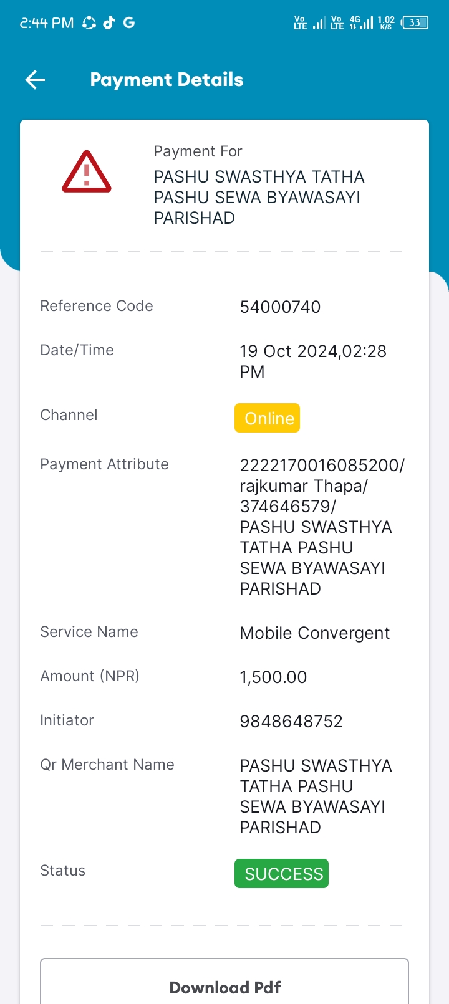This screenshot has width=449, height=1004.
Task: Tap the Mobile Convergent service name
Action: click(315, 633)
